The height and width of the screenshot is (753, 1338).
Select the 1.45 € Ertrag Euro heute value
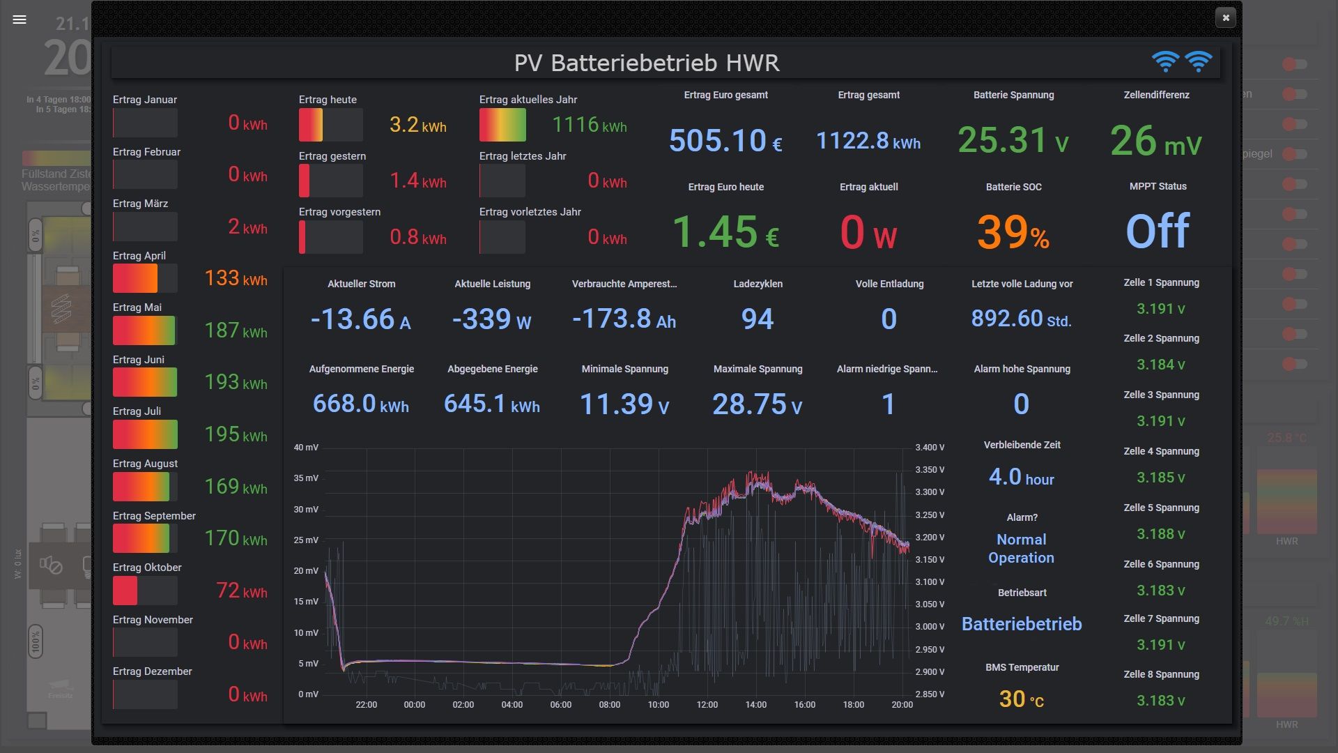pyautogui.click(x=725, y=232)
